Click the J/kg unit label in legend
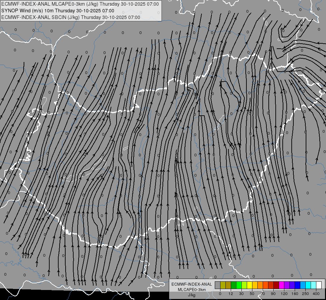 [x=192, y=295]
